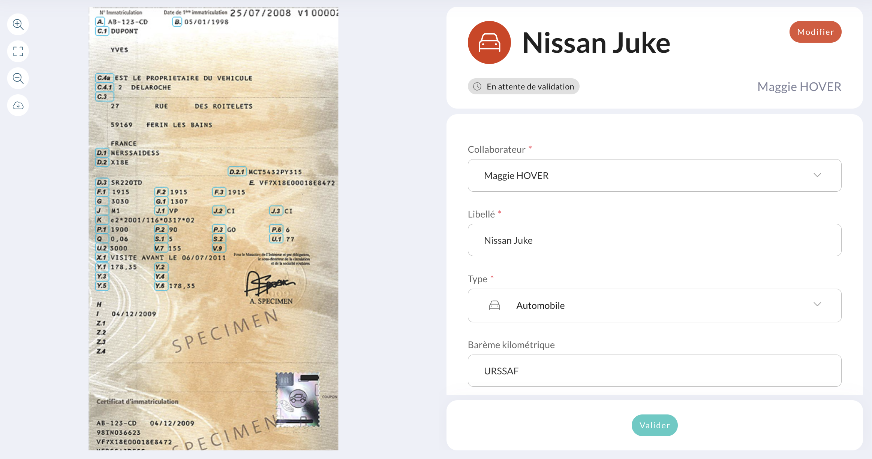Viewport: 872px width, 459px height.
Task: Zoom out of the document preview
Action: point(18,78)
